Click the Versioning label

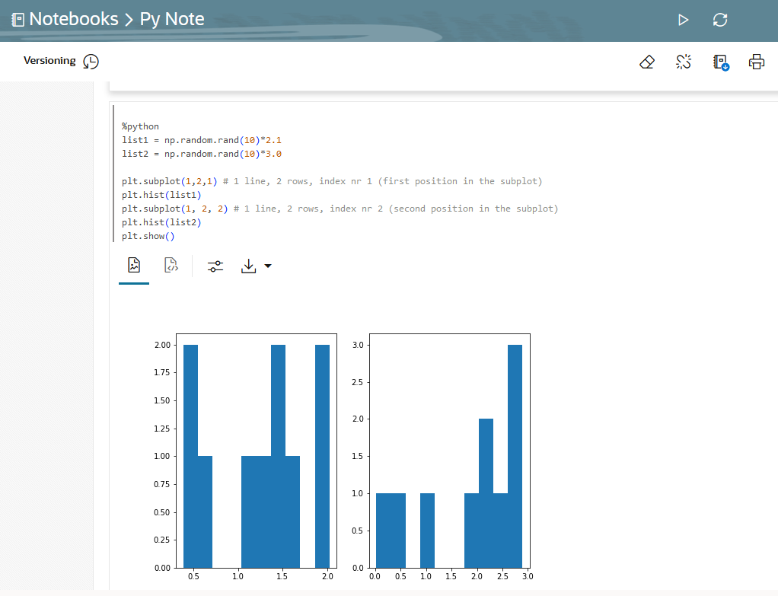[49, 61]
